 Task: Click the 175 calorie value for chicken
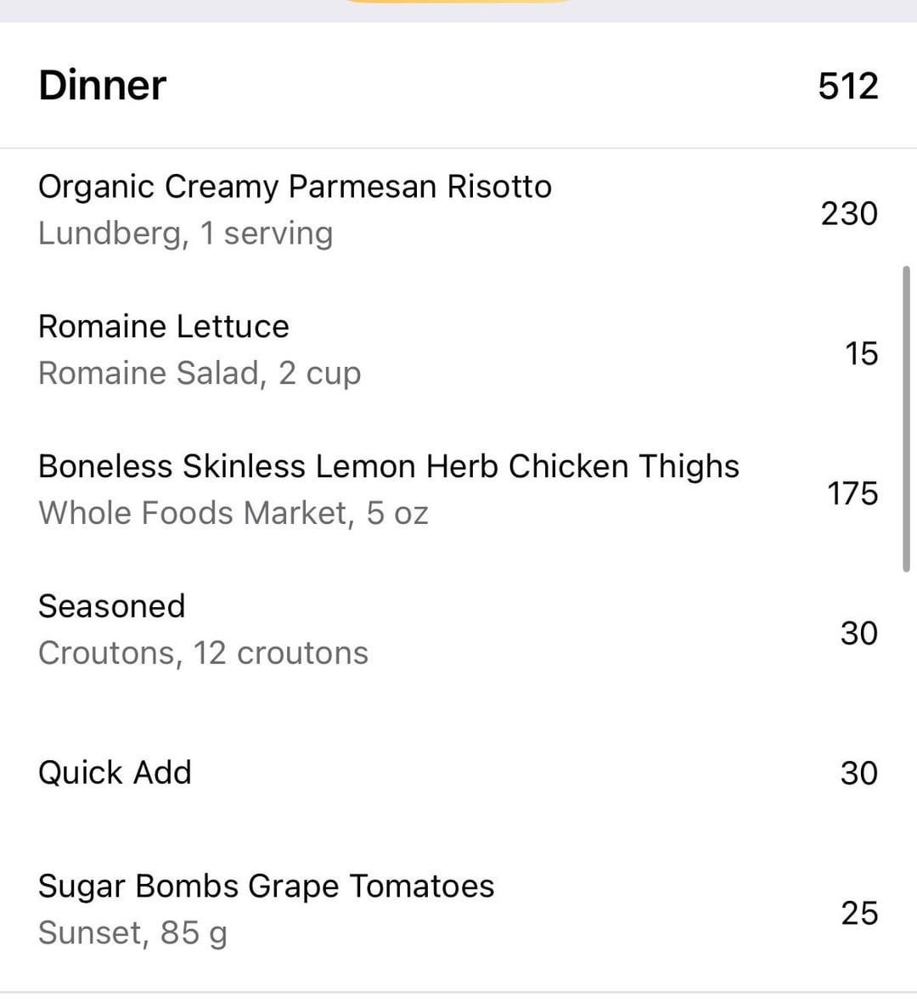point(852,493)
